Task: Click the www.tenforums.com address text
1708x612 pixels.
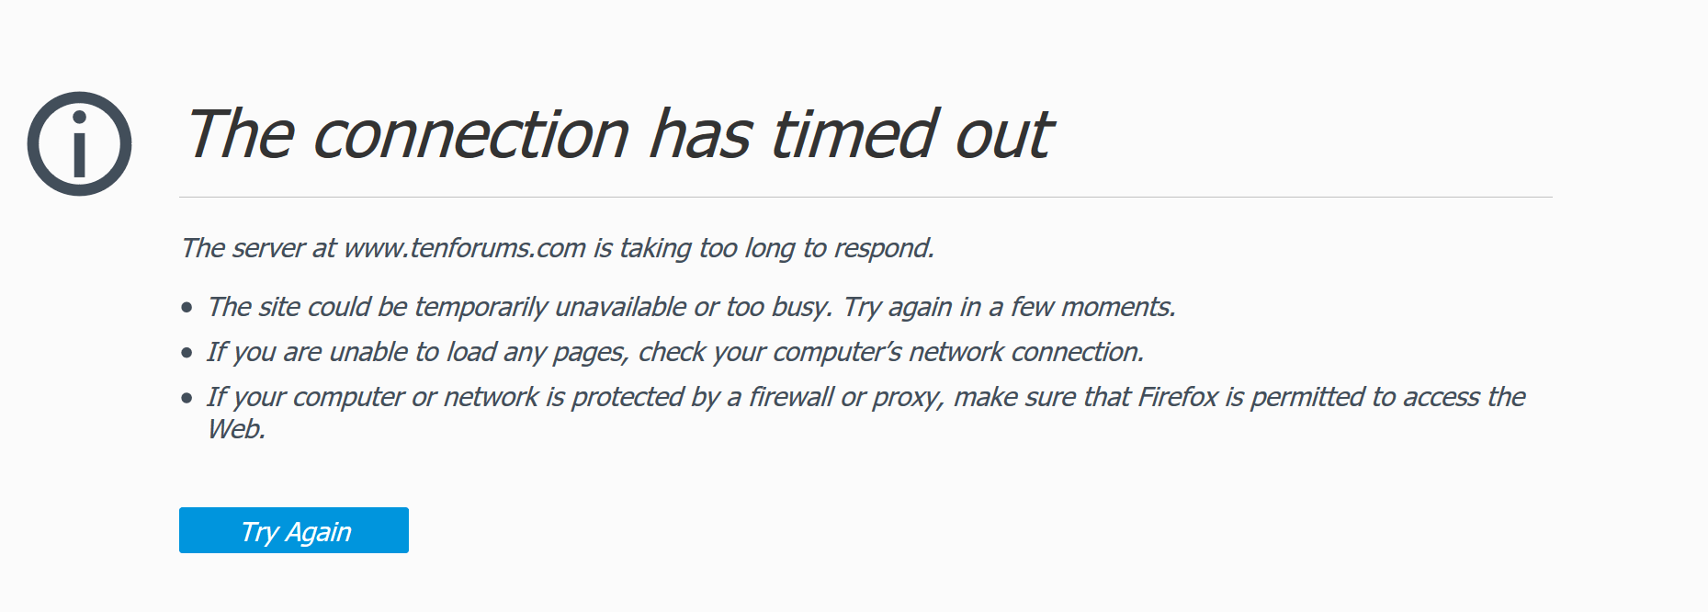Action: pyautogui.click(x=465, y=248)
